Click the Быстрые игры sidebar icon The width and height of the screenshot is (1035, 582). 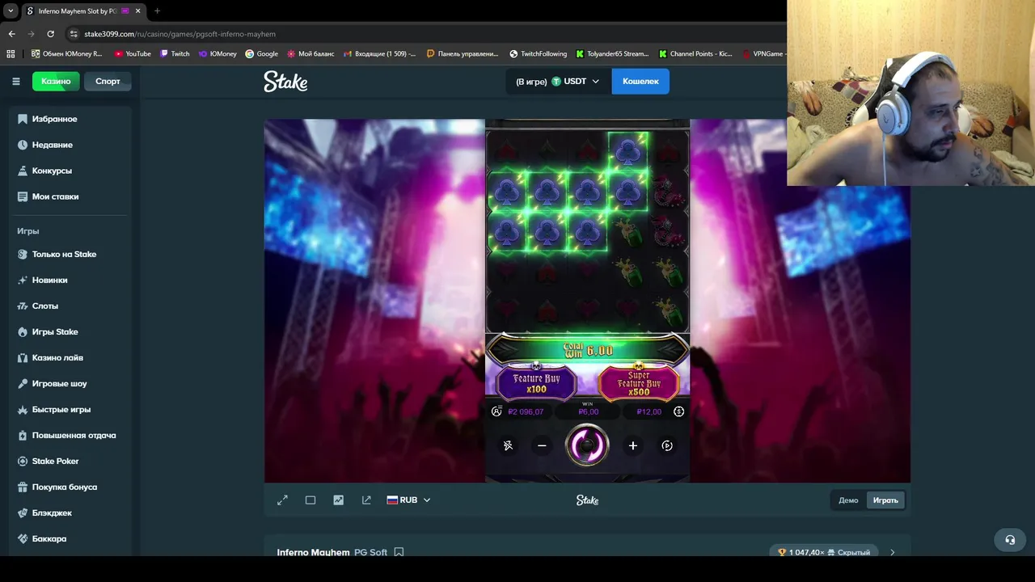click(x=23, y=409)
